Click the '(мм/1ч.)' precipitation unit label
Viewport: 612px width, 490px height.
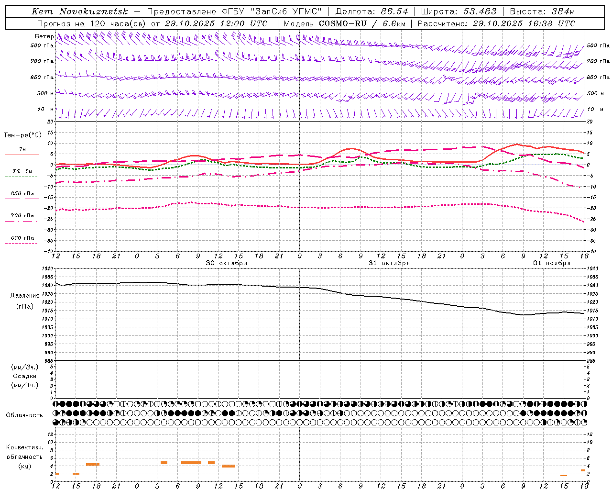[x=25, y=385]
